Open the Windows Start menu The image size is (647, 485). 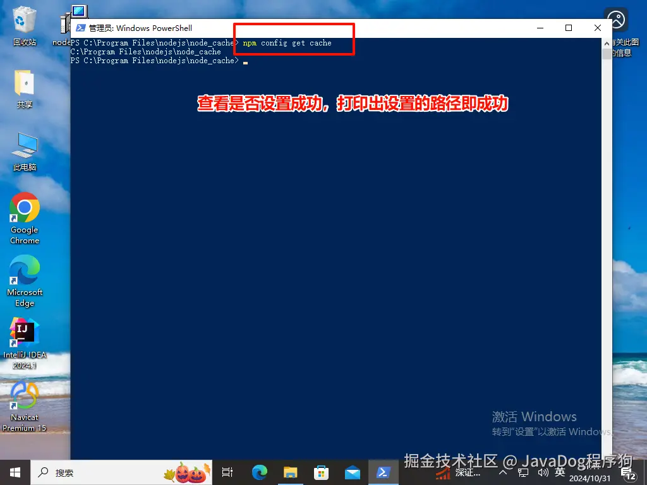point(15,472)
